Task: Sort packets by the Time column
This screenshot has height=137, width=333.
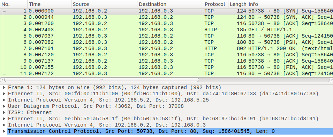Action: tap(49, 4)
